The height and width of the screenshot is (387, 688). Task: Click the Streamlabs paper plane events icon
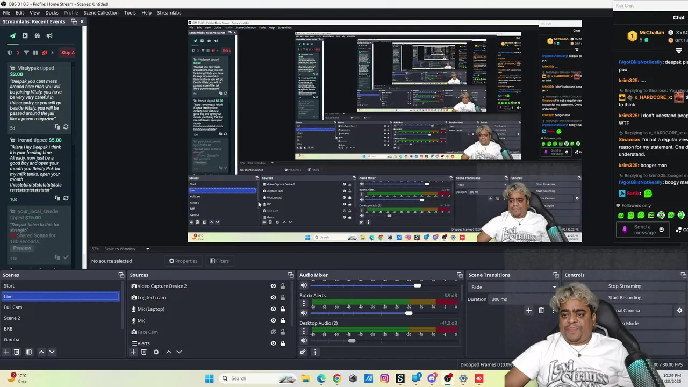(13, 36)
